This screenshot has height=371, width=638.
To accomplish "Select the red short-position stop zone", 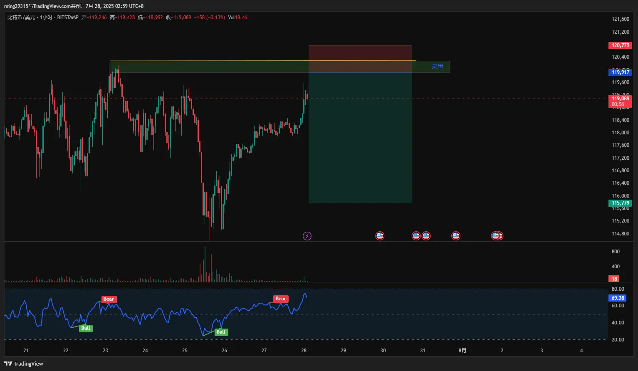I will pos(360,59).
